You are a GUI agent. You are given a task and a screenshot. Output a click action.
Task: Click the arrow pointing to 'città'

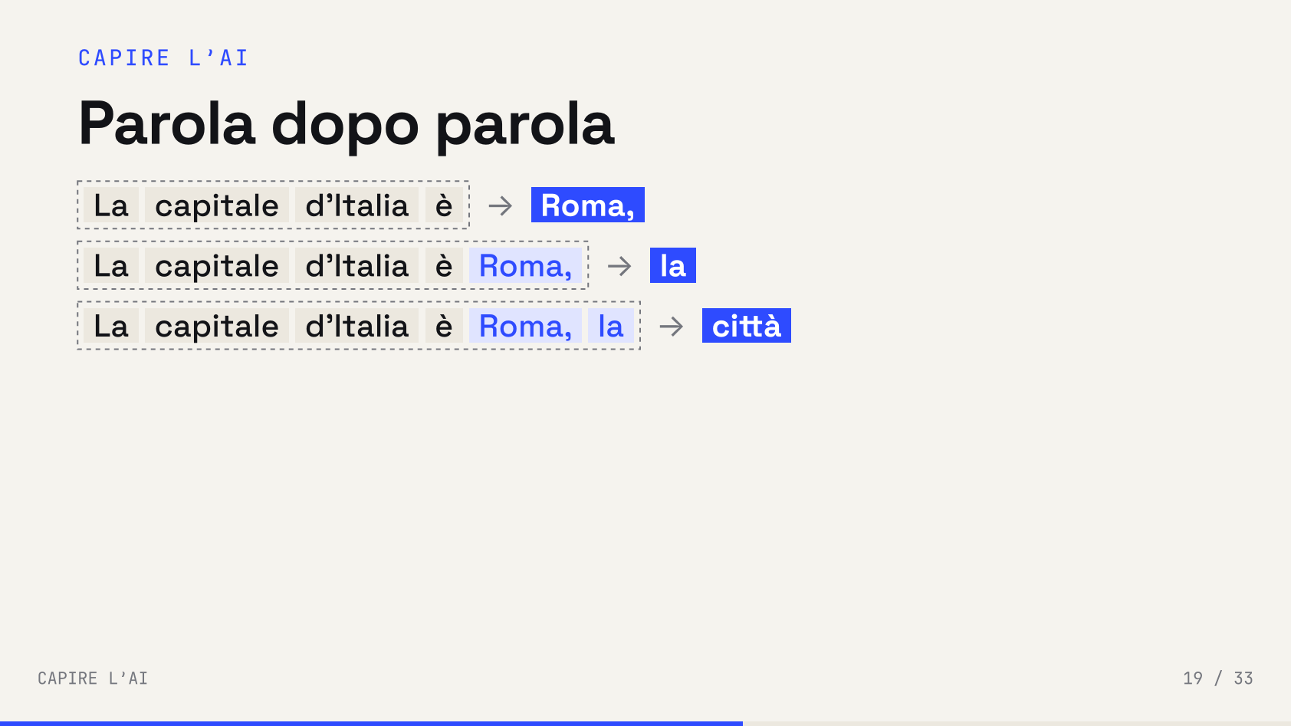pos(672,327)
